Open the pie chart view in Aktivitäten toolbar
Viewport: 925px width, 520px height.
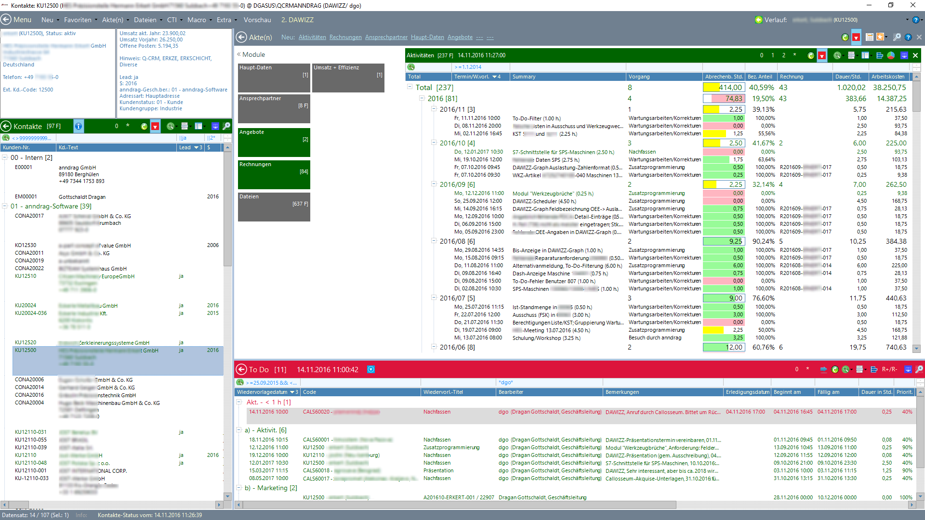(891, 55)
